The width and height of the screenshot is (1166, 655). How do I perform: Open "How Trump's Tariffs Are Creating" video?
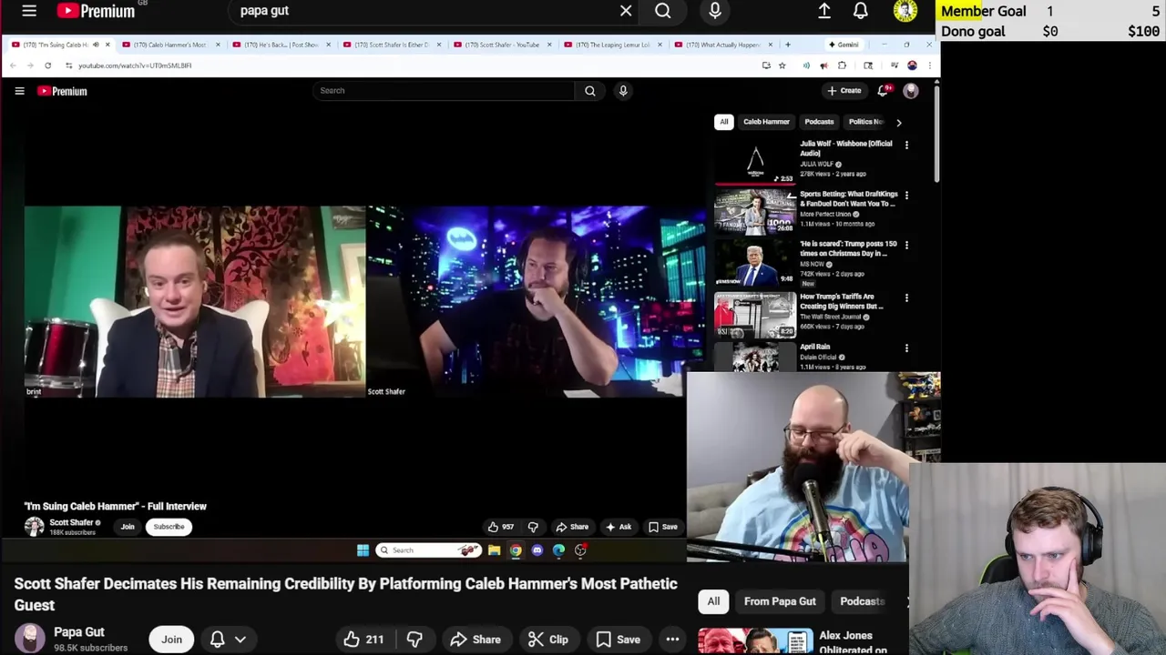pyautogui.click(x=841, y=301)
